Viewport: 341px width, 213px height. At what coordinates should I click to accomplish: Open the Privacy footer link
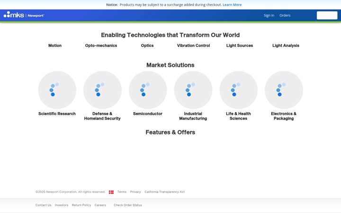(x=135, y=192)
